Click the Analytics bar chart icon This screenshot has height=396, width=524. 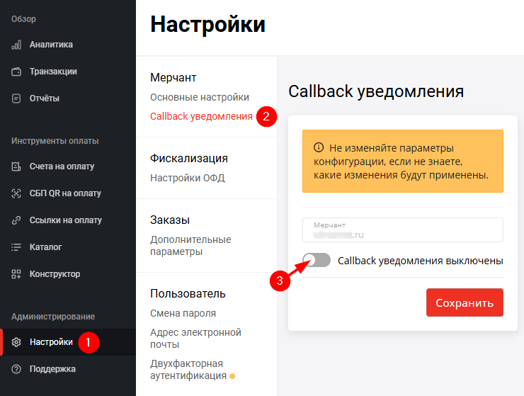[16, 45]
